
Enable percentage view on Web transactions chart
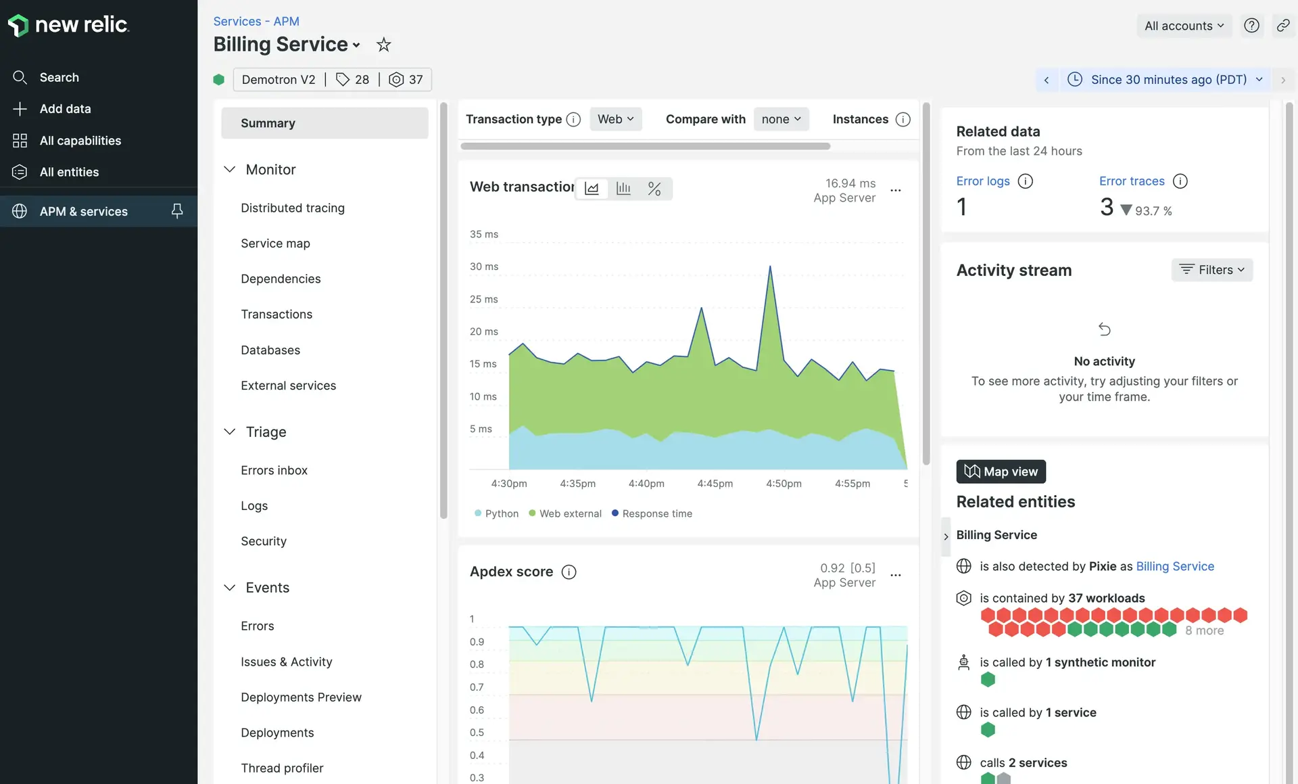coord(654,189)
